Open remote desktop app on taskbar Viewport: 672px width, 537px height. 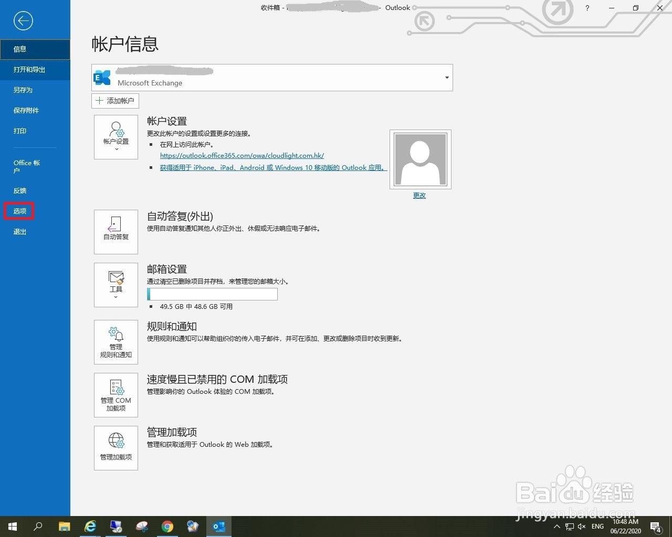[116, 527]
